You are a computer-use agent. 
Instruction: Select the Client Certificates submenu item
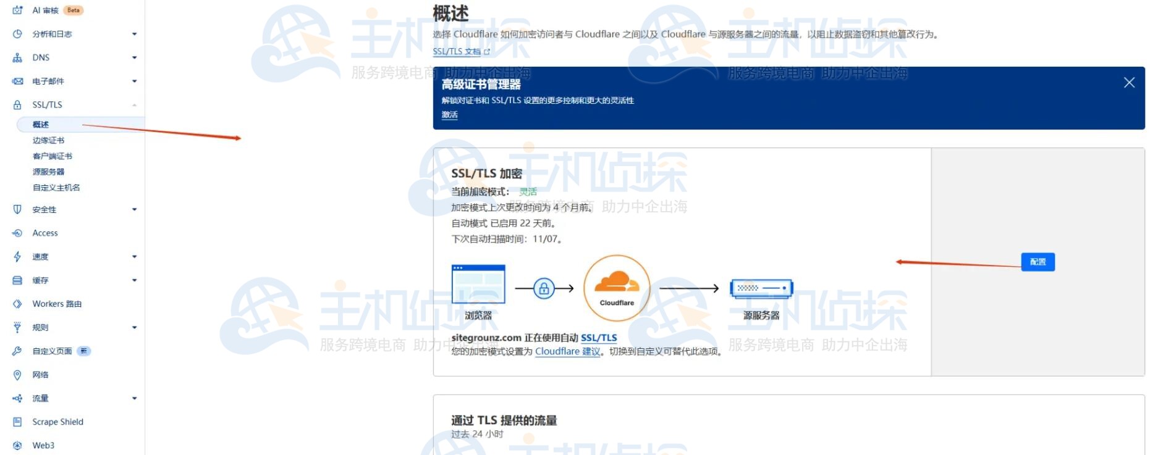(52, 156)
